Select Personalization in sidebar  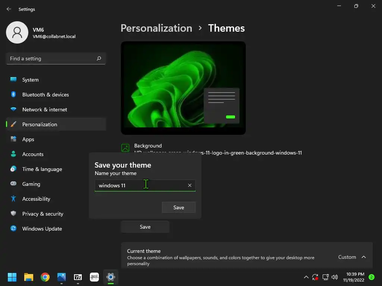click(56, 124)
